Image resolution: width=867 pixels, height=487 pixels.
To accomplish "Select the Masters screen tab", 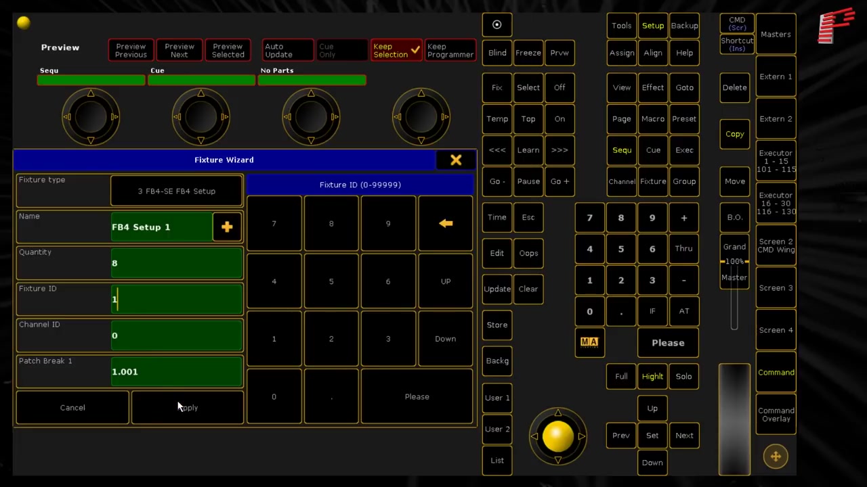I will (776, 34).
